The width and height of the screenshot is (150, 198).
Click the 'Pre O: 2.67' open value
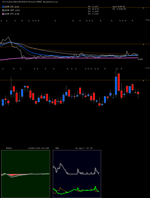[93, 7]
